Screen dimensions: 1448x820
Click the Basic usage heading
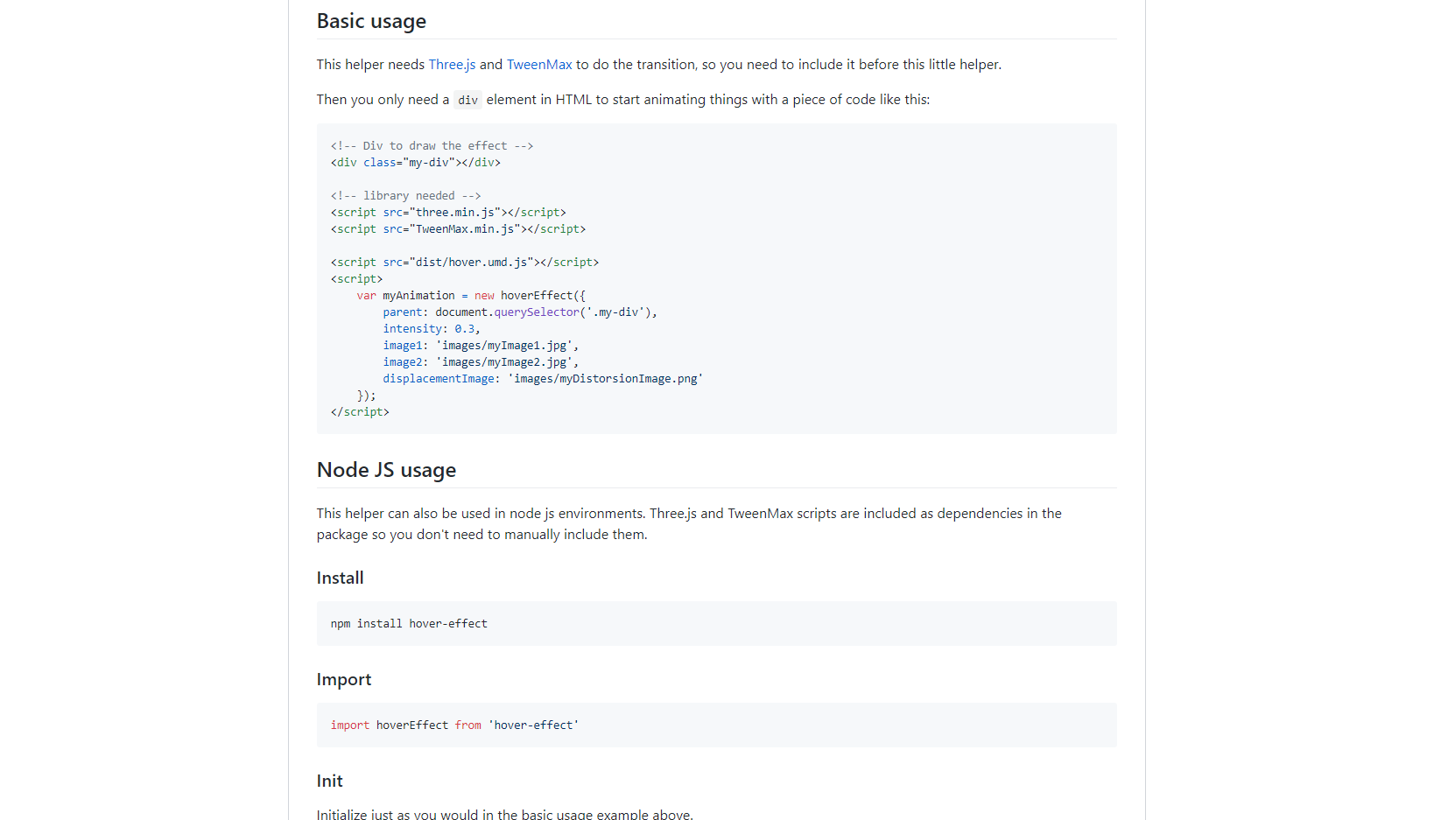[371, 21]
